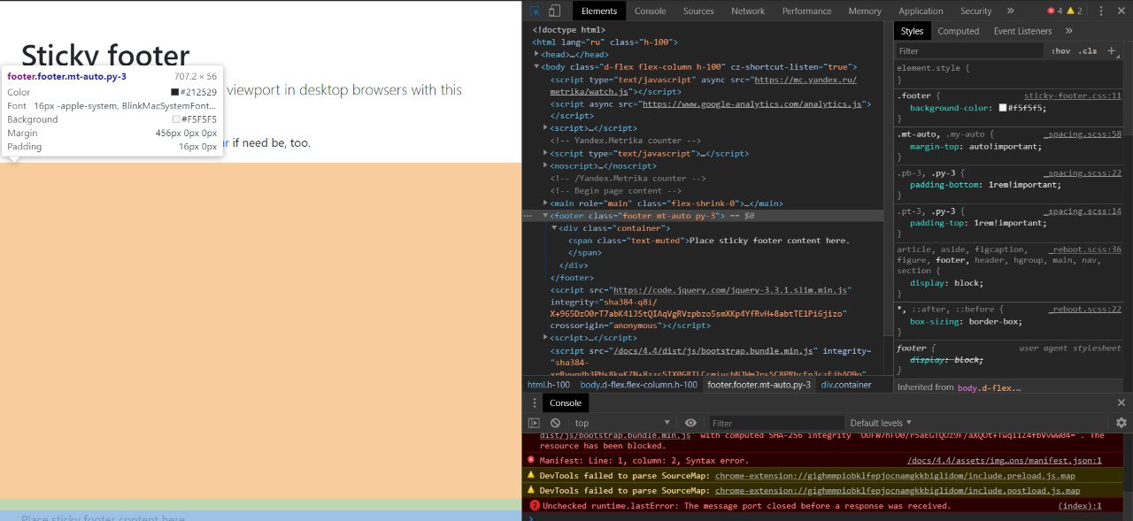Select div.container in the breadcrumb

click(x=846, y=385)
